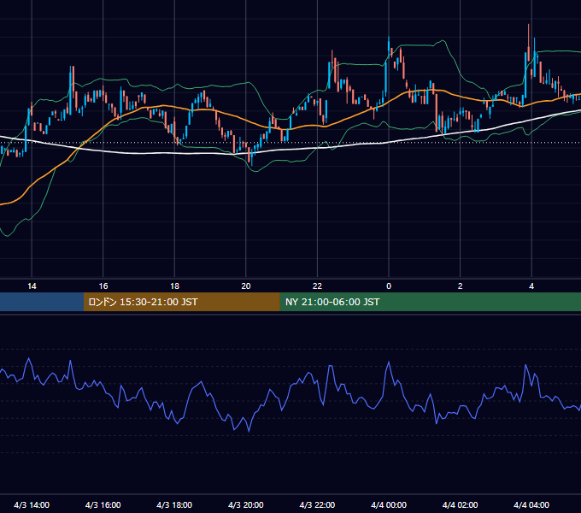Click the hour label 0 on the price chart axis

pyautogui.click(x=389, y=286)
